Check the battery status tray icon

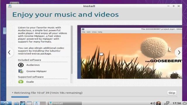[159, 103]
